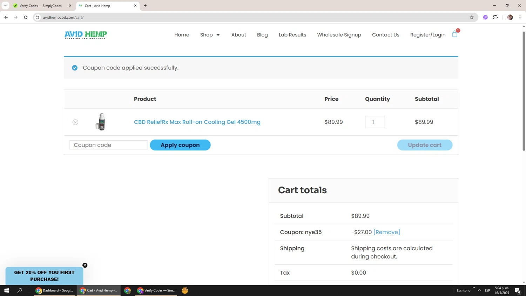The height and width of the screenshot is (296, 526).
Task: Click the purple extension icon in toolbar
Action: [x=485, y=17]
